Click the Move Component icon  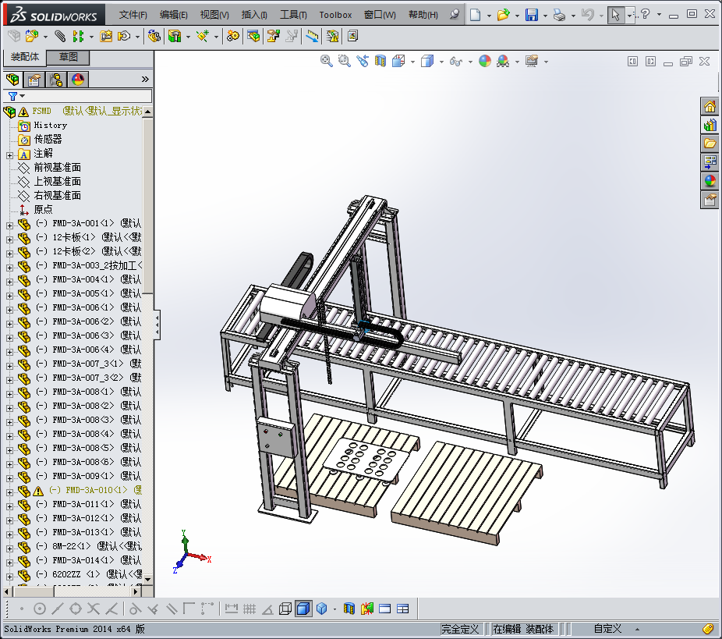(124, 36)
